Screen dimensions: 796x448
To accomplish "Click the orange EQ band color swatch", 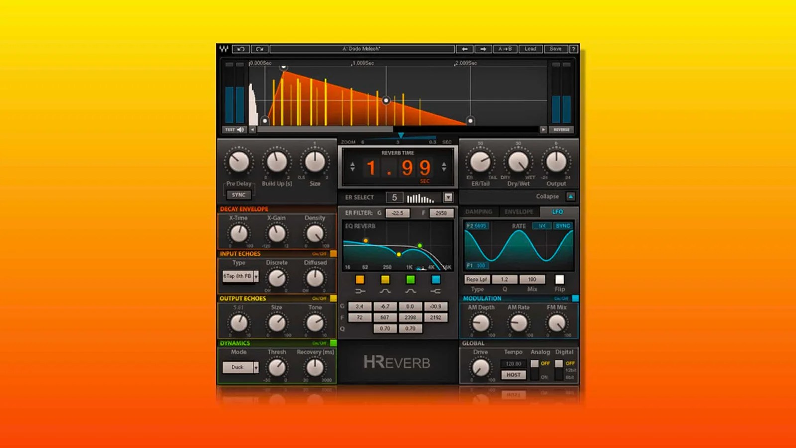I will coord(361,279).
